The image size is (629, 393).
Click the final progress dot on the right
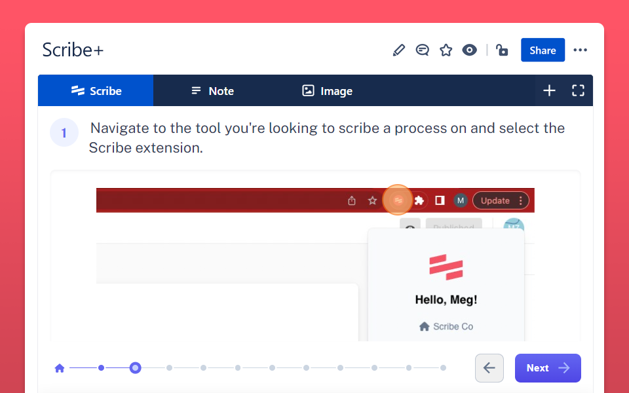click(x=442, y=368)
